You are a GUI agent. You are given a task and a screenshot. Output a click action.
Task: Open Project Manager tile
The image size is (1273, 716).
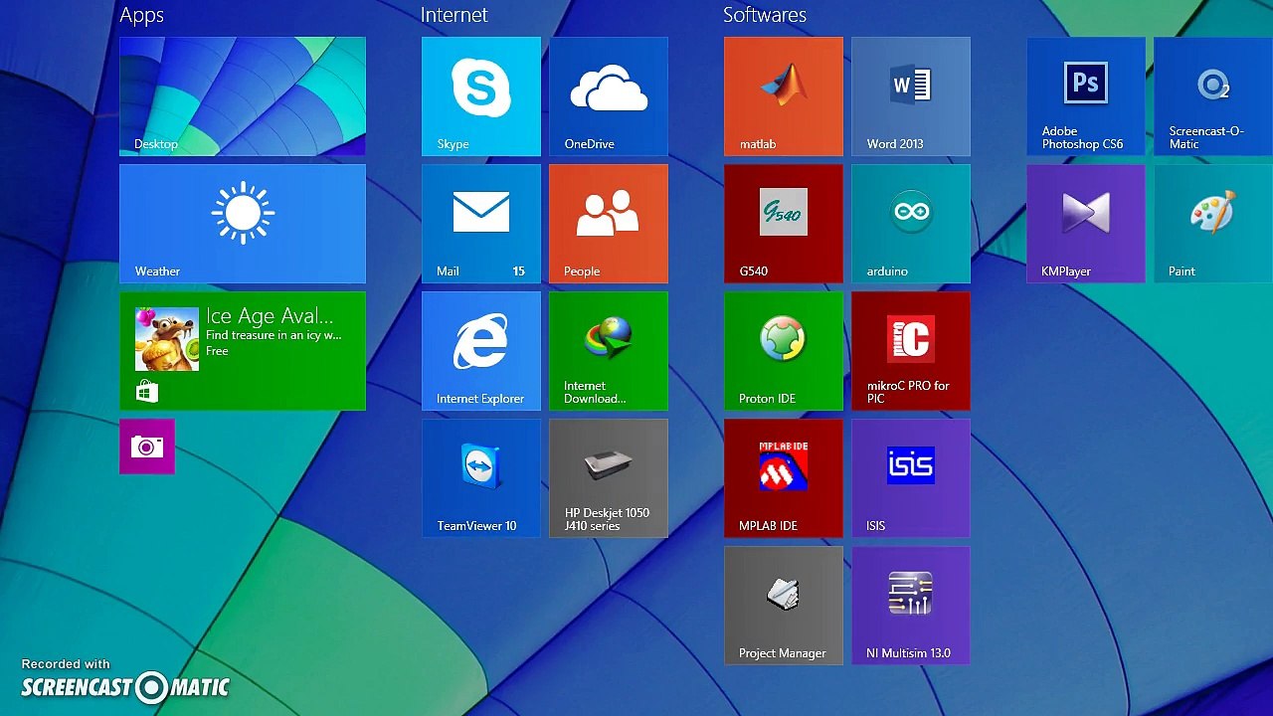coord(784,606)
